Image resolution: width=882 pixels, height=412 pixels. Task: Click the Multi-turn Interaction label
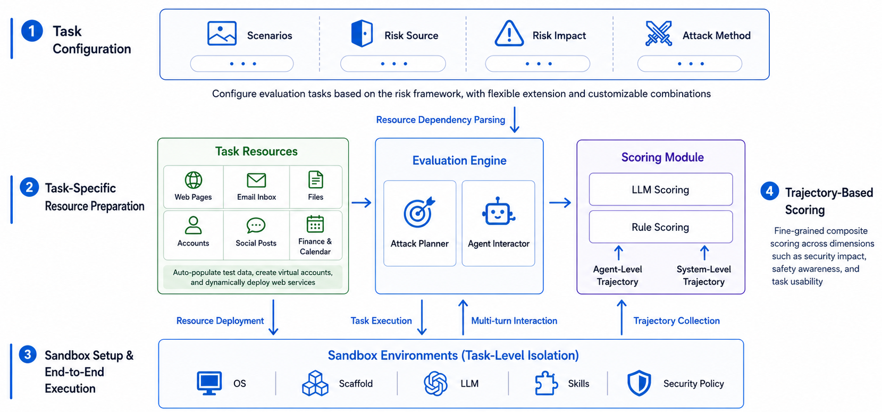(x=514, y=321)
